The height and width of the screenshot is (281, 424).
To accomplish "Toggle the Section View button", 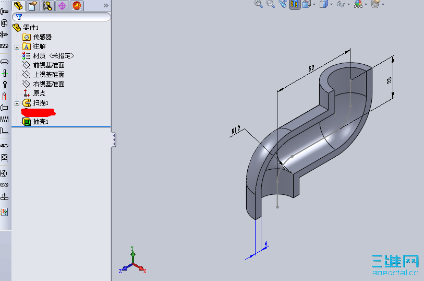I will click(295, 4).
